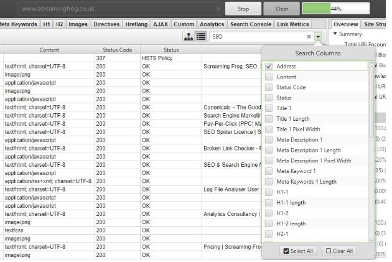Open the Directives tab
392x262 pixels.
tap(106, 24)
